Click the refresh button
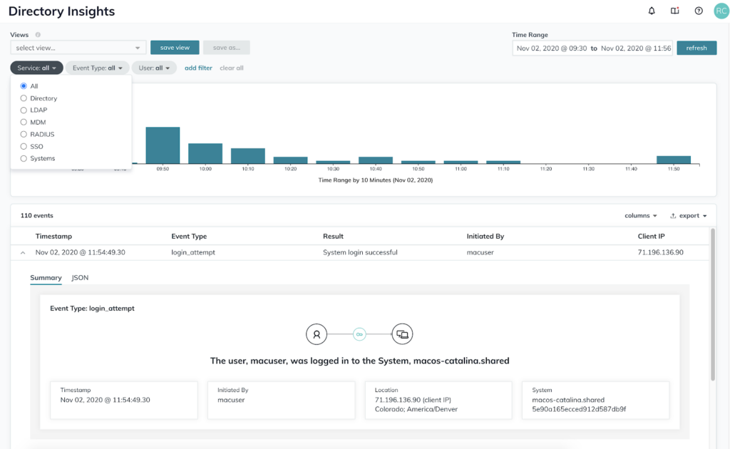The height and width of the screenshot is (449, 730). [x=696, y=48]
